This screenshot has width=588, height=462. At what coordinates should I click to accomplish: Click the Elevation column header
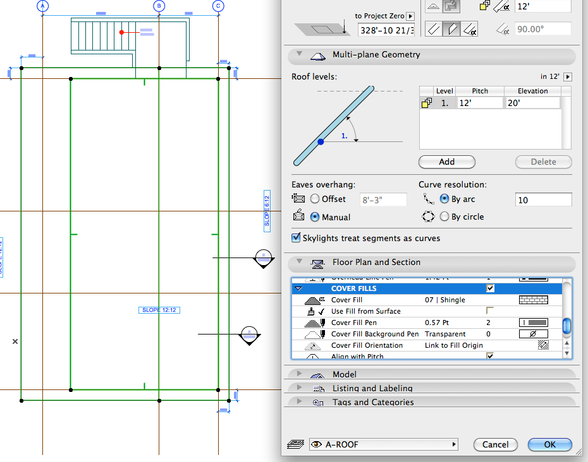[532, 91]
